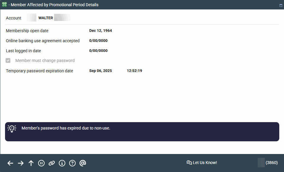284x172 pixels.
Task: Click the @ symbol icon
Action: pyautogui.click(x=83, y=163)
